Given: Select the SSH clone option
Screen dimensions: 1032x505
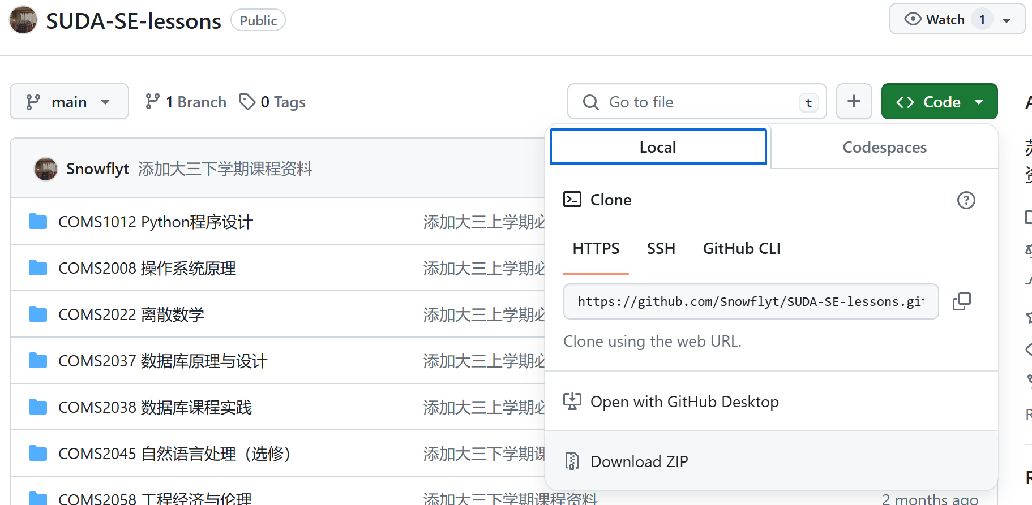Looking at the screenshot, I should click(x=661, y=249).
